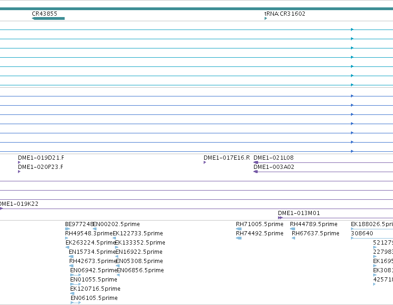
Task: Select the EN00202.5prime EST label
Action: 116,224
